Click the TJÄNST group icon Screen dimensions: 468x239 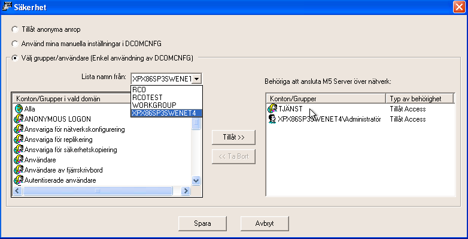272,109
